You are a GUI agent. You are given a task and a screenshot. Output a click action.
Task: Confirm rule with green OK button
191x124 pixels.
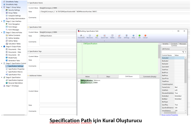click(x=139, y=36)
